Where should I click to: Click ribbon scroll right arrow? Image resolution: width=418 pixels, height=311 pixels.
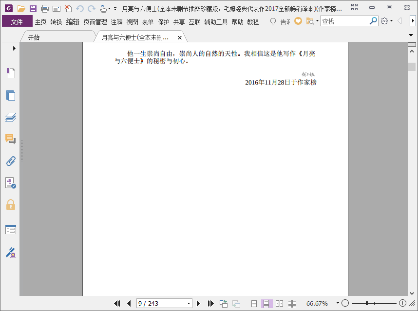(x=413, y=21)
